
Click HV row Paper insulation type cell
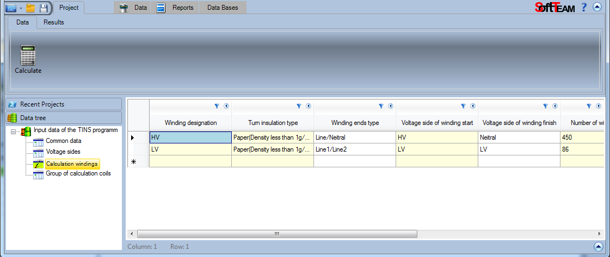click(x=273, y=137)
